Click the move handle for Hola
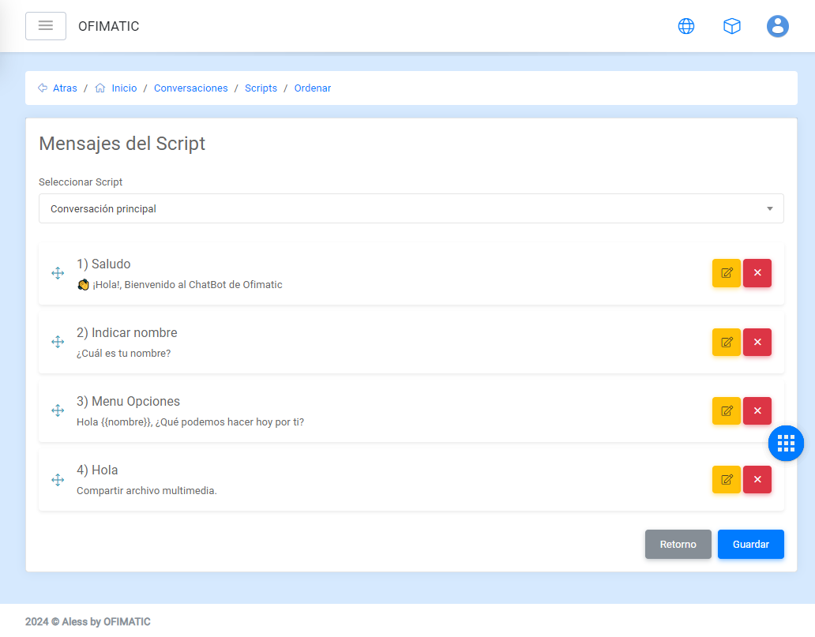Screen dimensions: 815x637 [x=58, y=479]
